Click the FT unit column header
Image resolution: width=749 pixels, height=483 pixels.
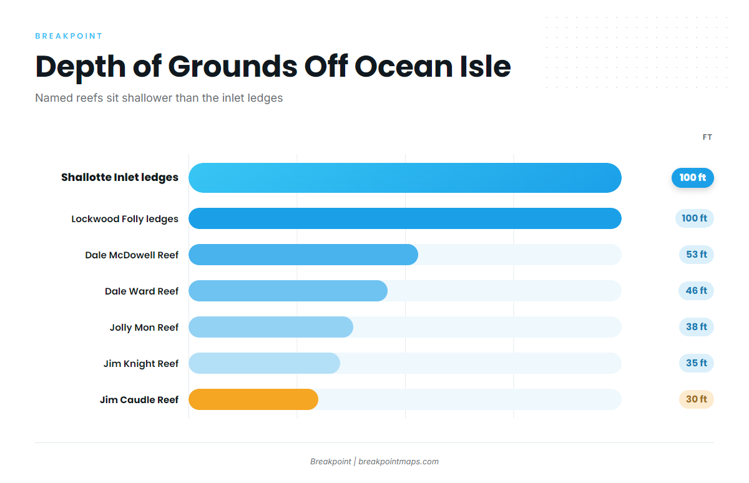point(707,137)
